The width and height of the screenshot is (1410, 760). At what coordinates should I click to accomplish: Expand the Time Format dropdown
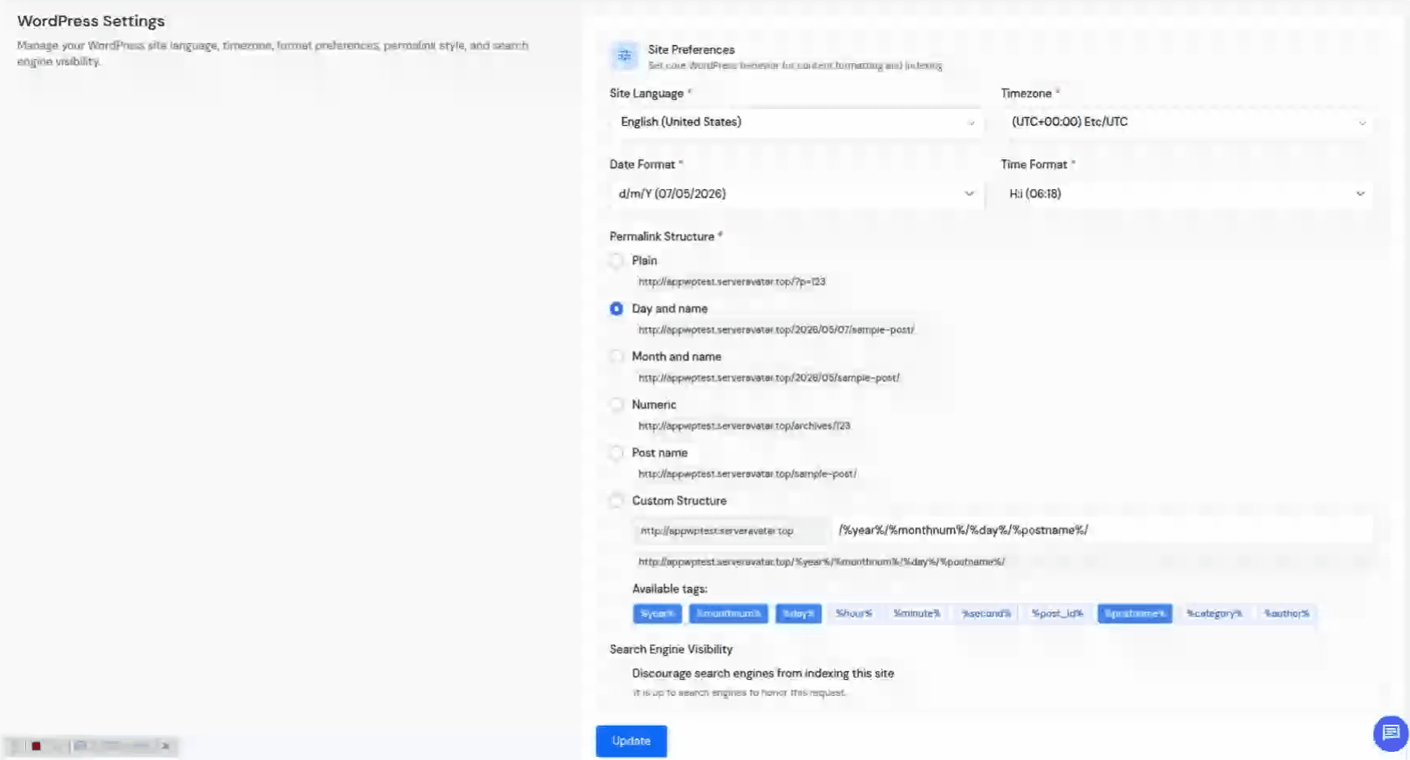coord(1186,194)
